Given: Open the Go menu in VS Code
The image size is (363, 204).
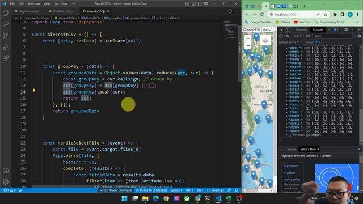Looking at the screenshot, I should (56, 4).
